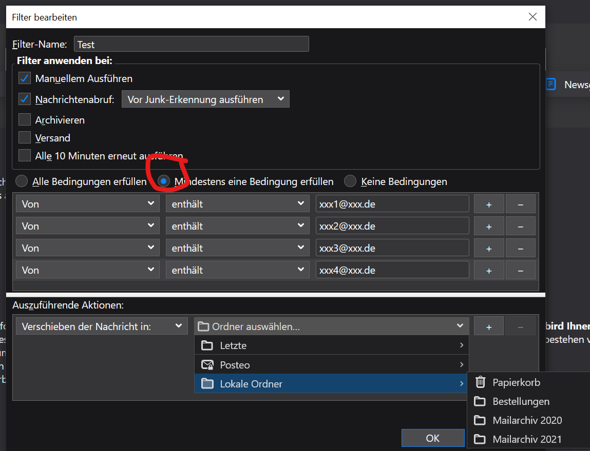Select the Keine Bedingungen radio button
This screenshot has height=451, width=590.
[350, 181]
